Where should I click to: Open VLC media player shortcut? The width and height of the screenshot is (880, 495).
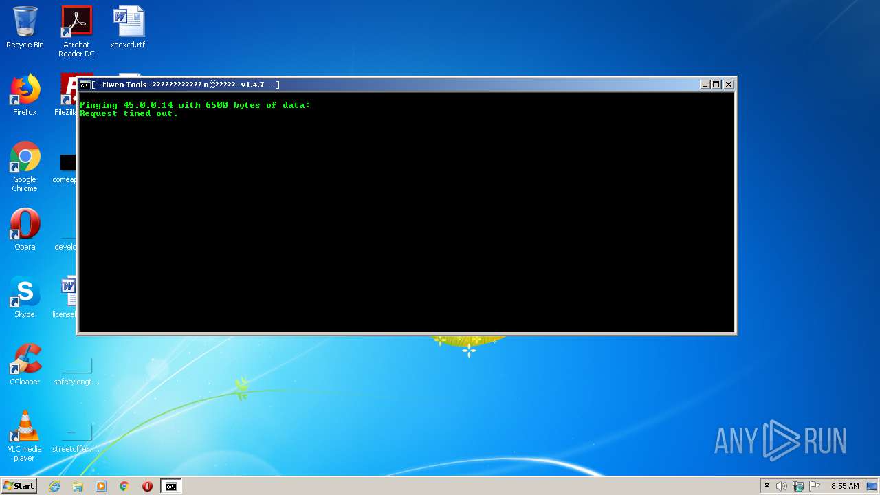click(25, 437)
